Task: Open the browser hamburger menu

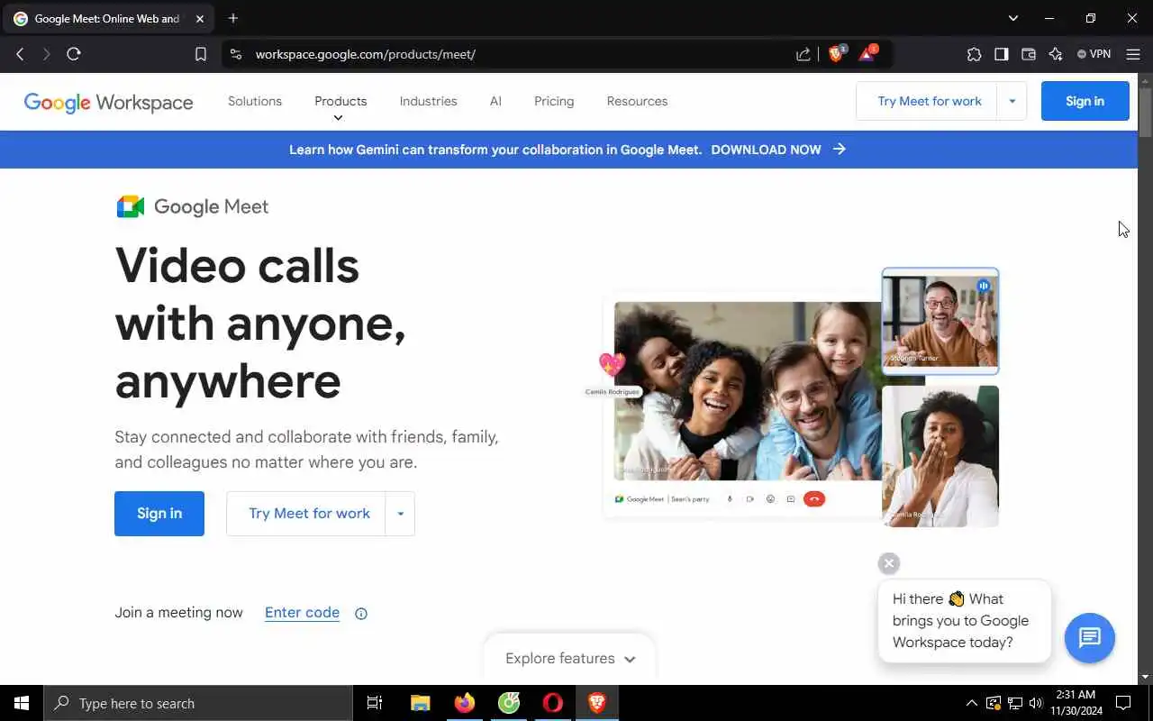Action: 1133,54
